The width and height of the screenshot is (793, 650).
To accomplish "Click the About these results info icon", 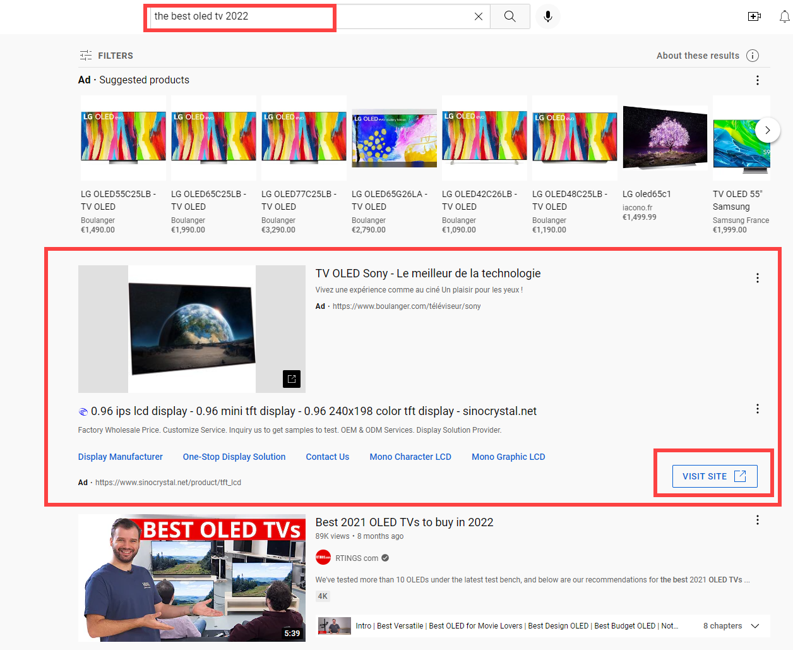I will [x=753, y=56].
